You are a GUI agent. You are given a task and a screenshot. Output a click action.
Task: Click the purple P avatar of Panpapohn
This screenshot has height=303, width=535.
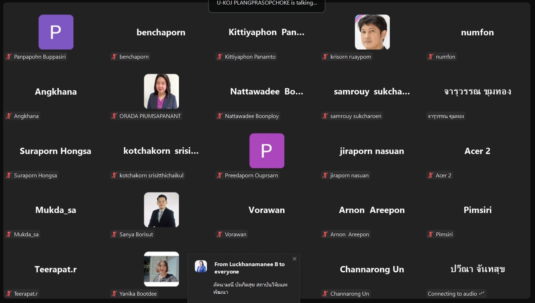(x=56, y=32)
